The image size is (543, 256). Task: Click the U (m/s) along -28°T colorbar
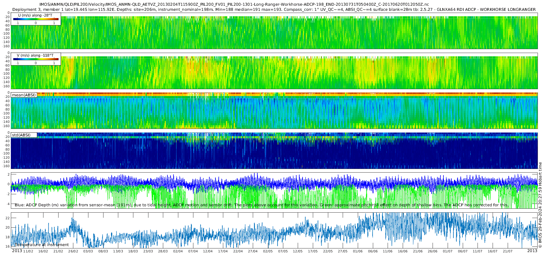[x=36, y=19]
